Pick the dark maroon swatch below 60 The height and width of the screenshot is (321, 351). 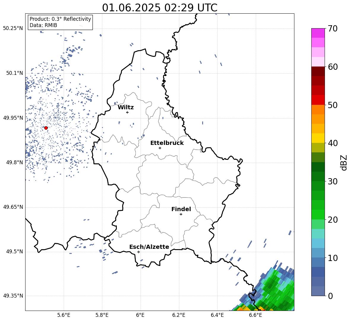[x=318, y=71]
